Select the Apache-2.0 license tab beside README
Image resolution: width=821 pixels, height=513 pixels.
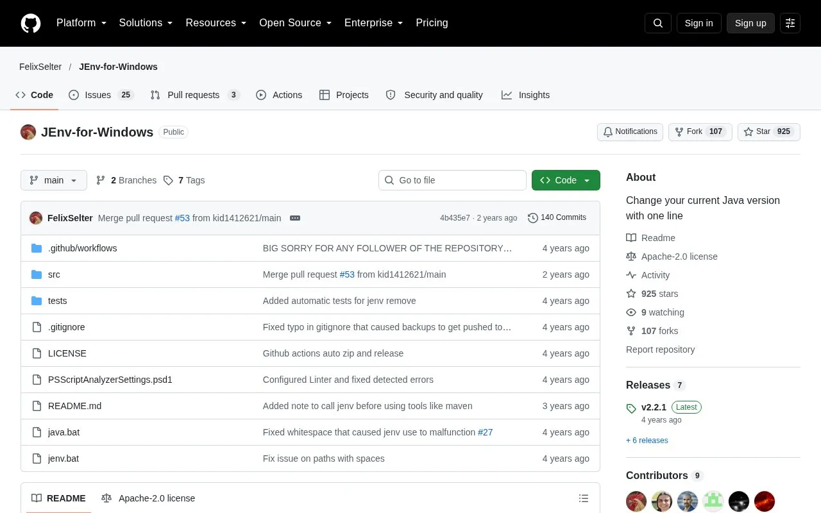coord(148,498)
